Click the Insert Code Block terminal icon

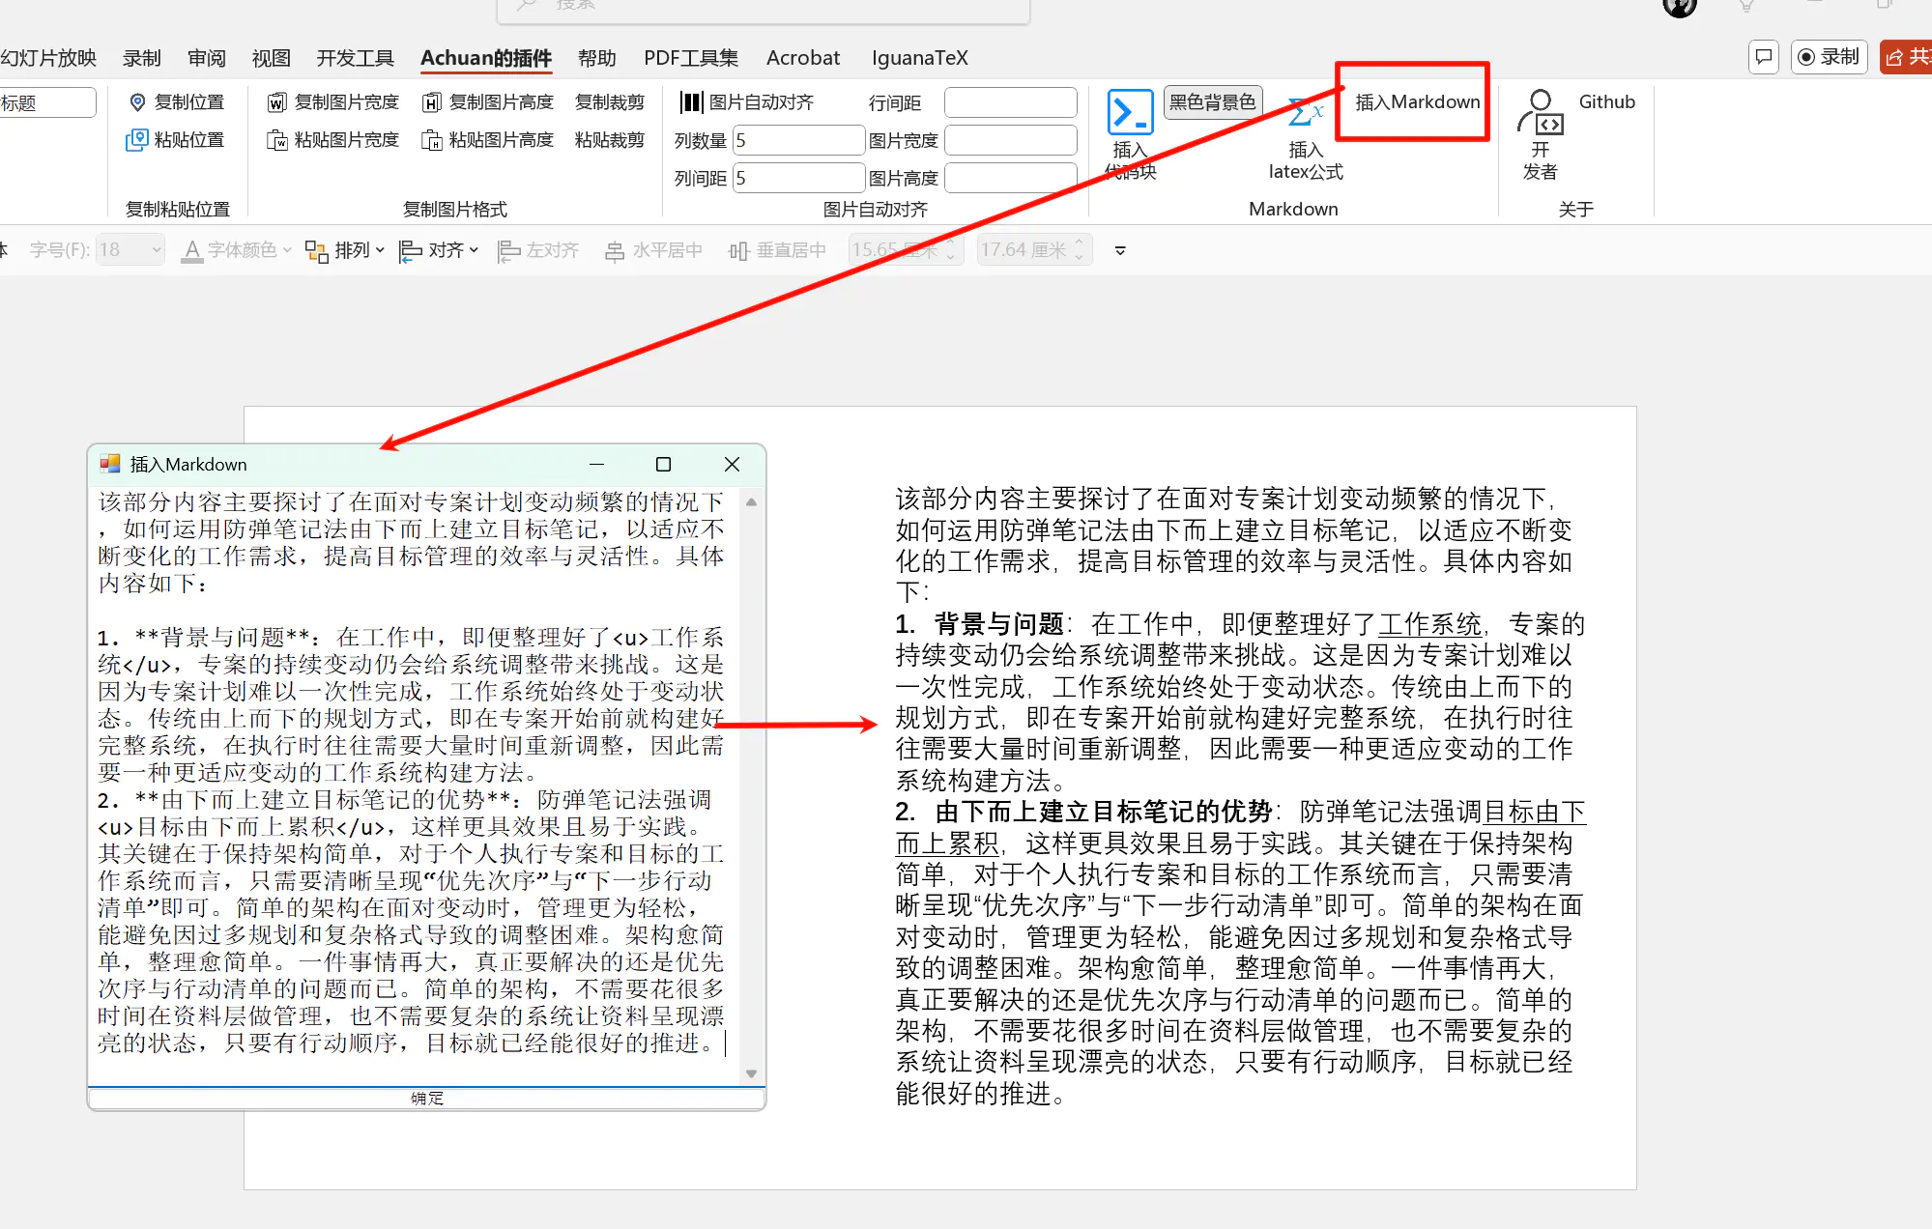(x=1129, y=113)
